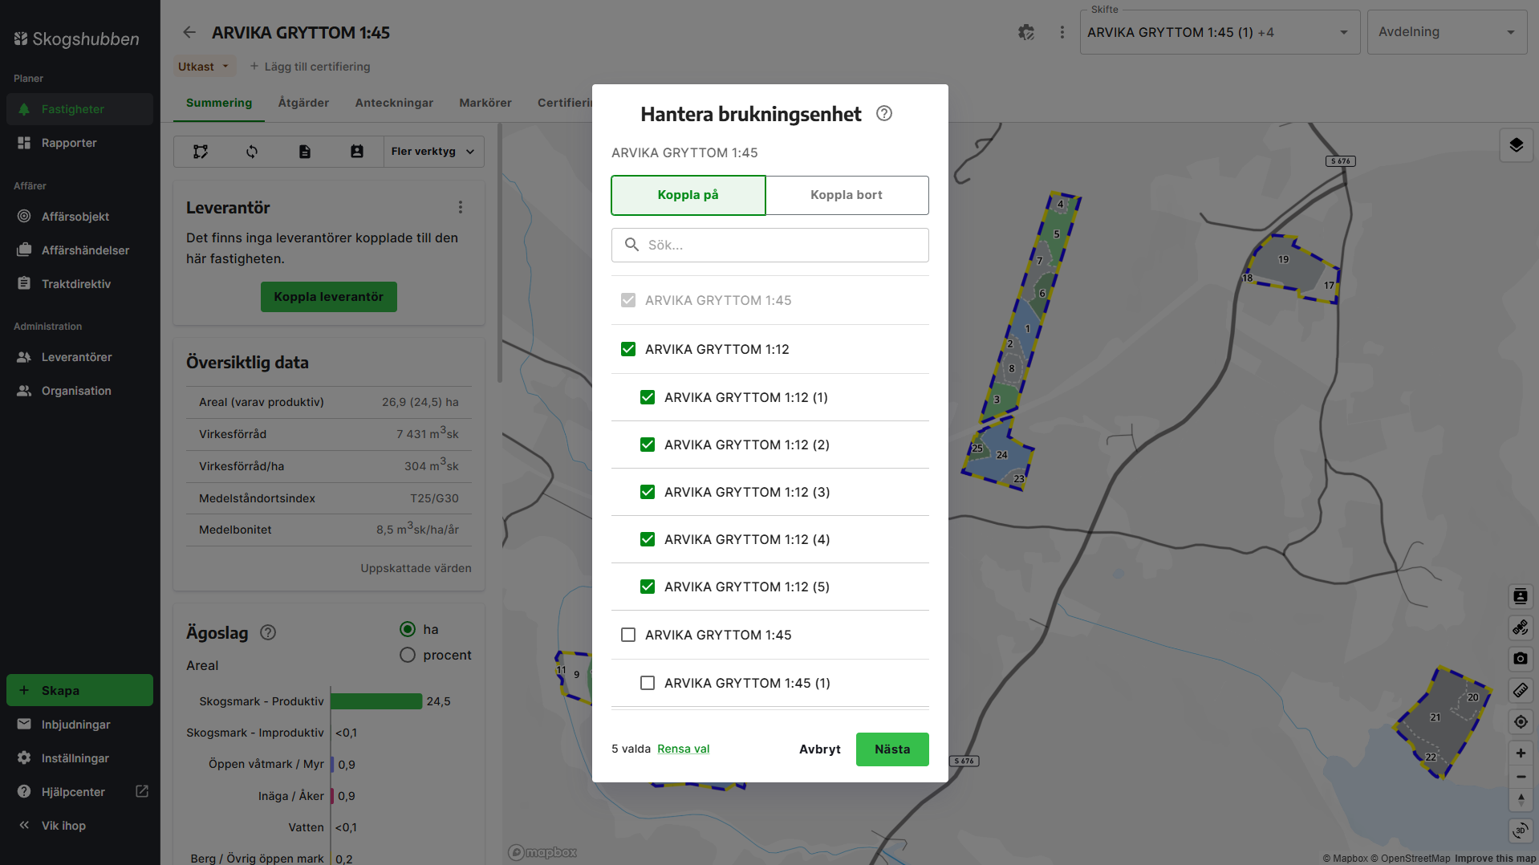The height and width of the screenshot is (865, 1539).
Task: Go to Affärshändelser in sidebar
Action: 79,250
